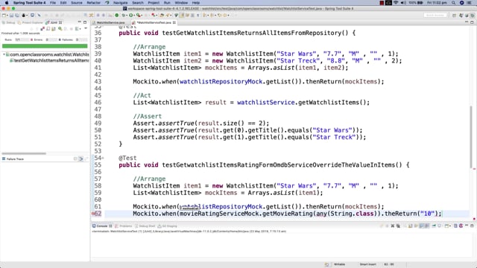The image size is (477, 268).
Task: Open the Navigate menu
Action: (121, 3)
